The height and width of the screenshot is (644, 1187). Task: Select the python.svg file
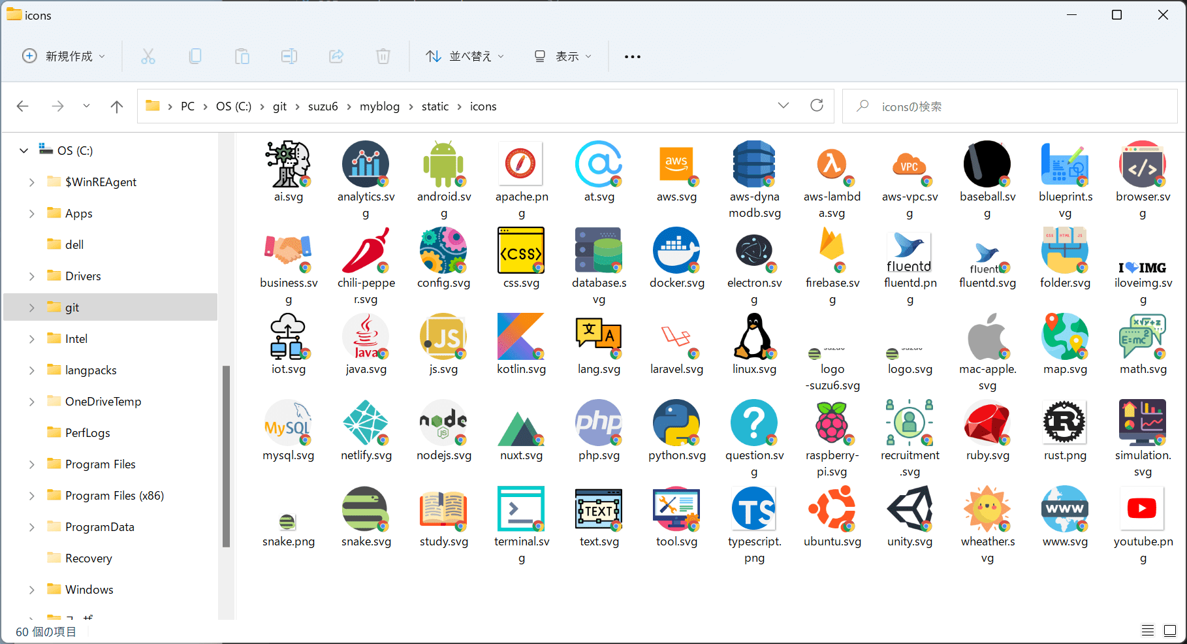[x=677, y=431]
